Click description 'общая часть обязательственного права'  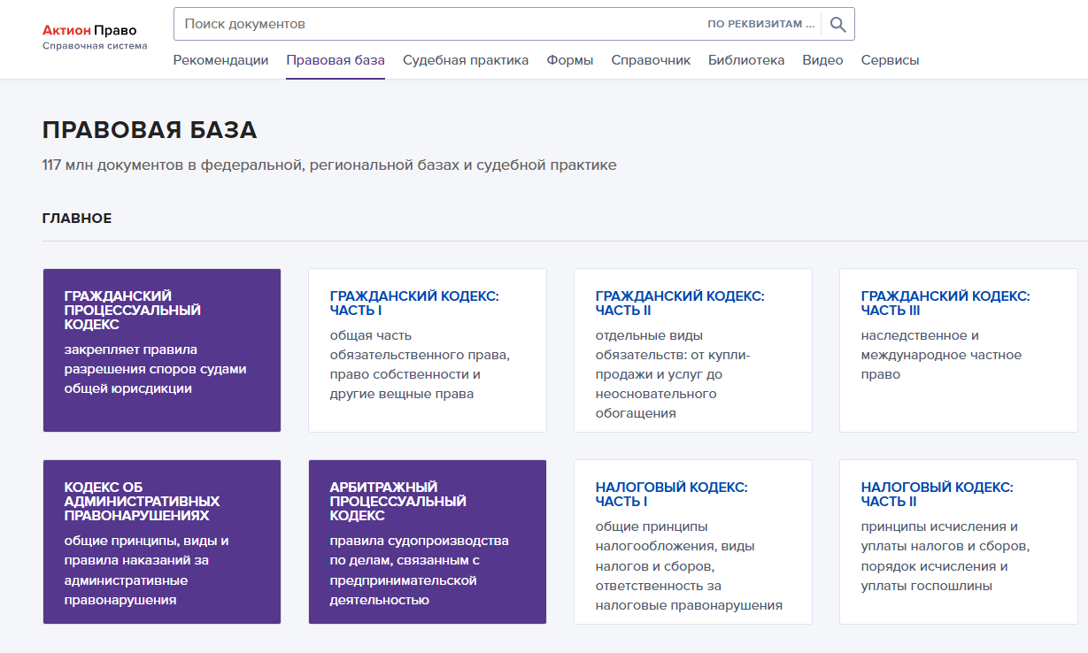point(421,365)
